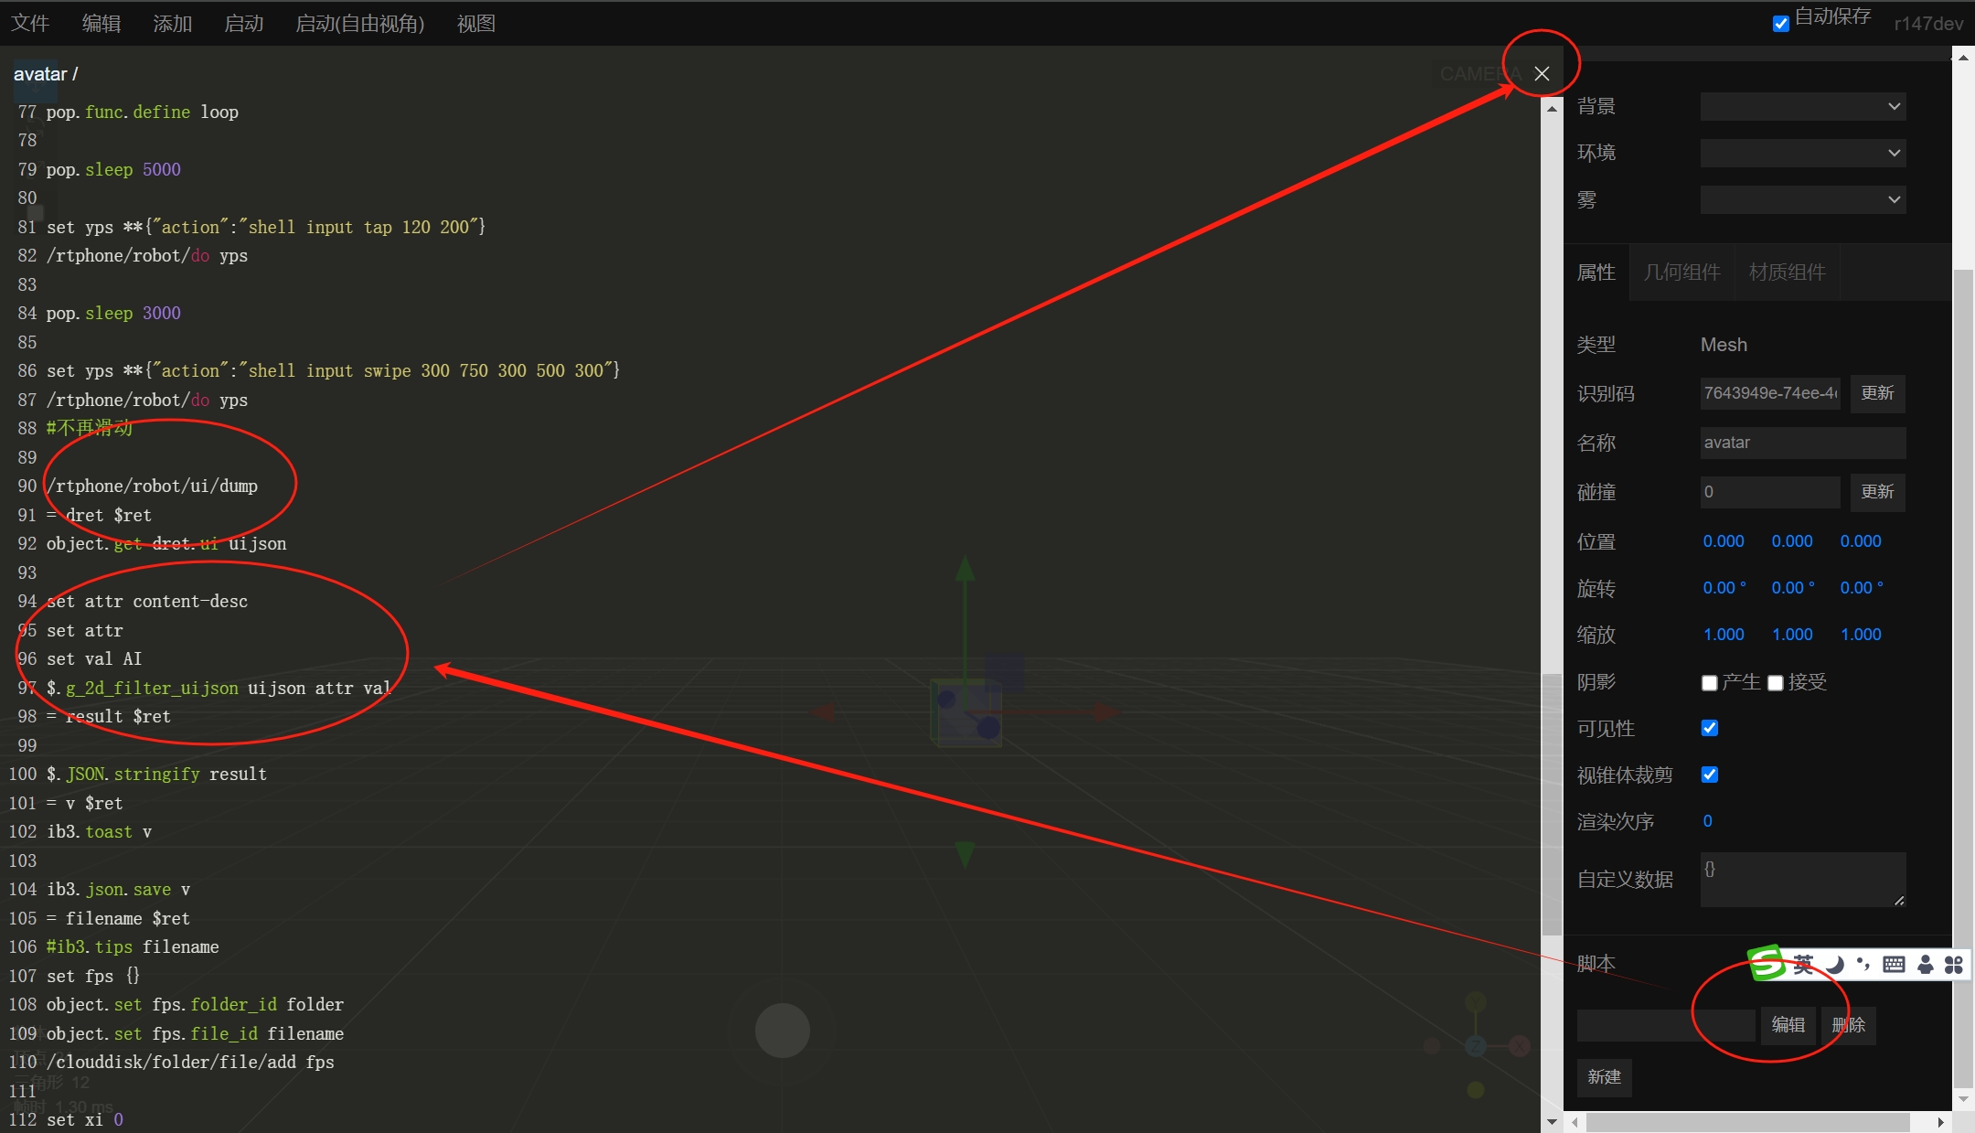Click the 名称 field containing avatar
The width and height of the screenshot is (1975, 1133).
pyautogui.click(x=1803, y=443)
